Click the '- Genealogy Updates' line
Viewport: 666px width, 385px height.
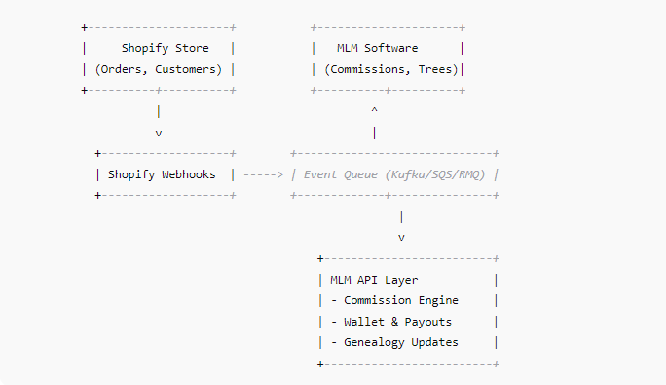394,342
